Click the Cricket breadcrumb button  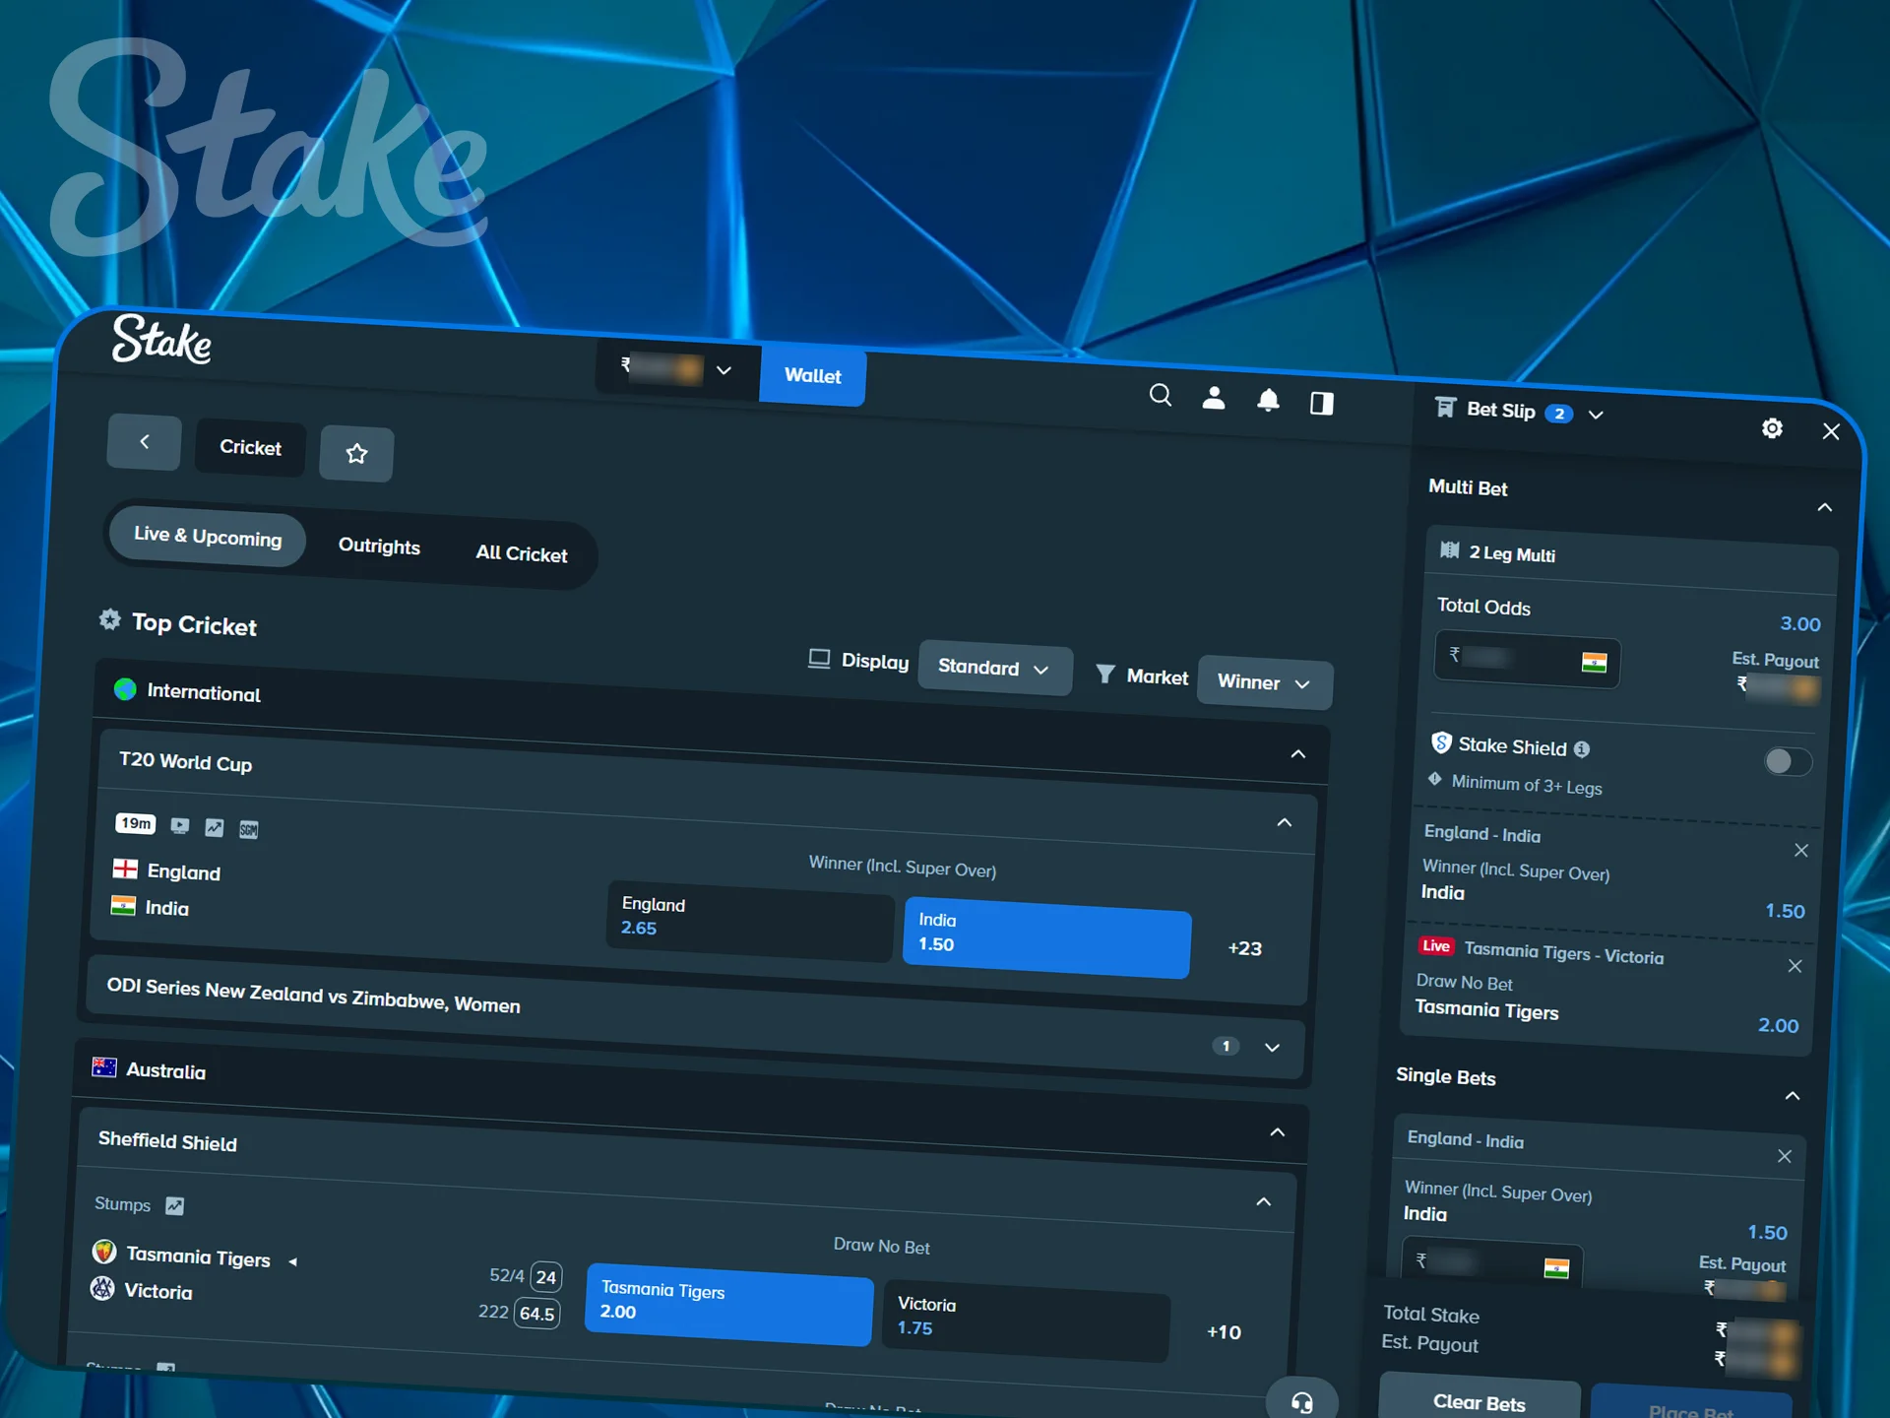coord(250,447)
